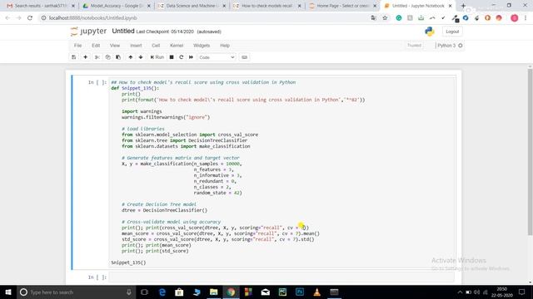
Task: Switch to the Gmail Search results tab
Action: coord(41,6)
